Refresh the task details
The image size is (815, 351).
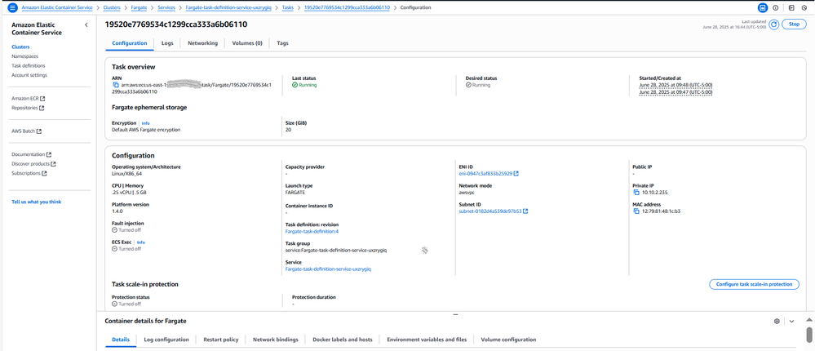pos(773,24)
